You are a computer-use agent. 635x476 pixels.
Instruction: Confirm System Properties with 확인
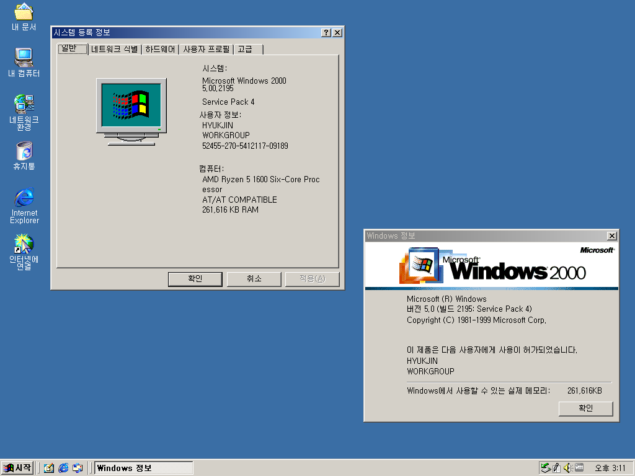pyautogui.click(x=195, y=279)
